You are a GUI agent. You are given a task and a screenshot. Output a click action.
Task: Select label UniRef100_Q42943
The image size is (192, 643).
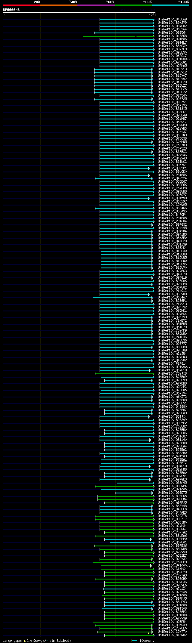[x=172, y=159]
